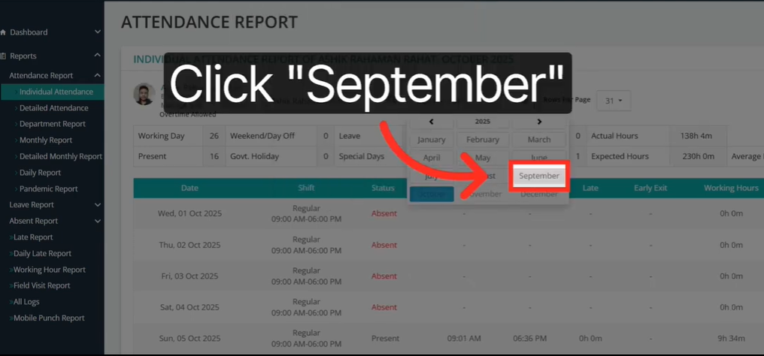764x356 pixels.
Task: Click the 2025 year label in picker
Action: coord(483,122)
